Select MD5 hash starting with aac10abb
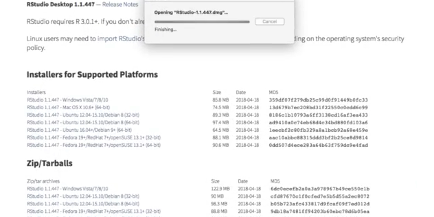Screen dimensions: 434x217 pyautogui.click(x=318, y=137)
